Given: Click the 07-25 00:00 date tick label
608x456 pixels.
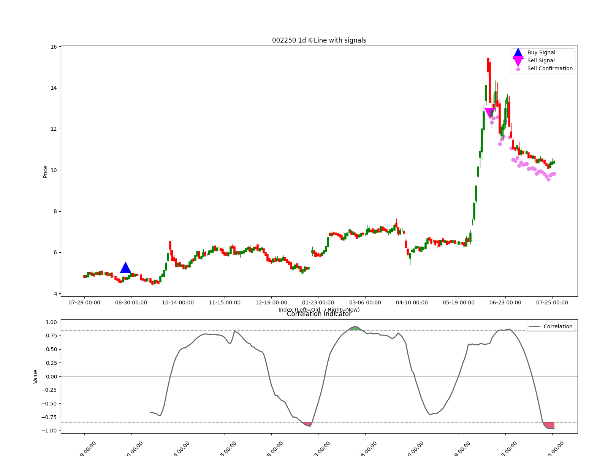Looking at the screenshot, I should pyautogui.click(x=552, y=303).
